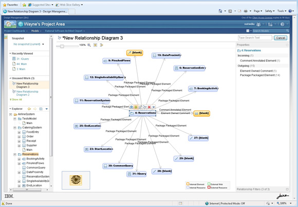Click in the Type Search Text field
The height and width of the screenshot is (207, 298).
(x=255, y=38)
